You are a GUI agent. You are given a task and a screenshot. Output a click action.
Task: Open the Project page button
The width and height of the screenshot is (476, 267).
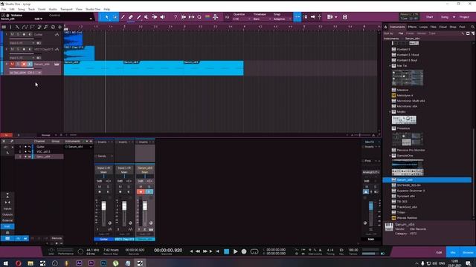pyautogui.click(x=464, y=17)
